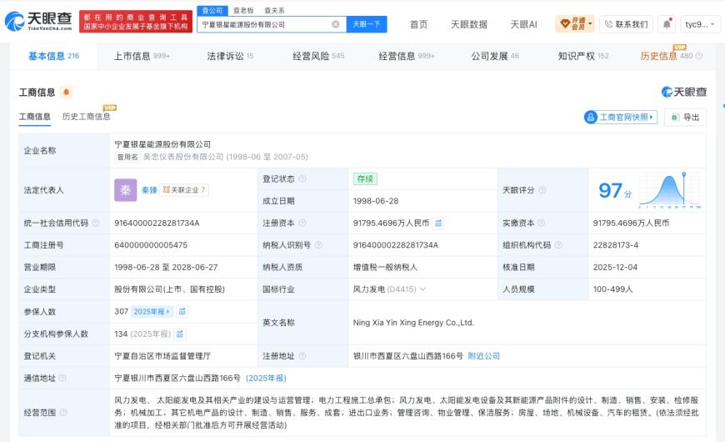Screen dimensions: 725x442
Task: Click the help icon beside 组织机构代码
Action: click(558, 245)
